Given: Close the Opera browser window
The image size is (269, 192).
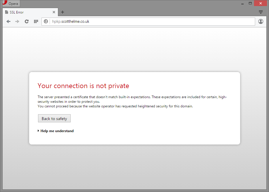Looking at the screenshot, I should tap(261, 3).
